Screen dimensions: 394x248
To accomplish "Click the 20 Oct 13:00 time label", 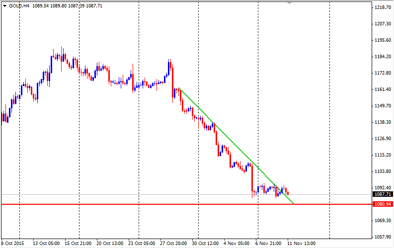I will 110,243.
